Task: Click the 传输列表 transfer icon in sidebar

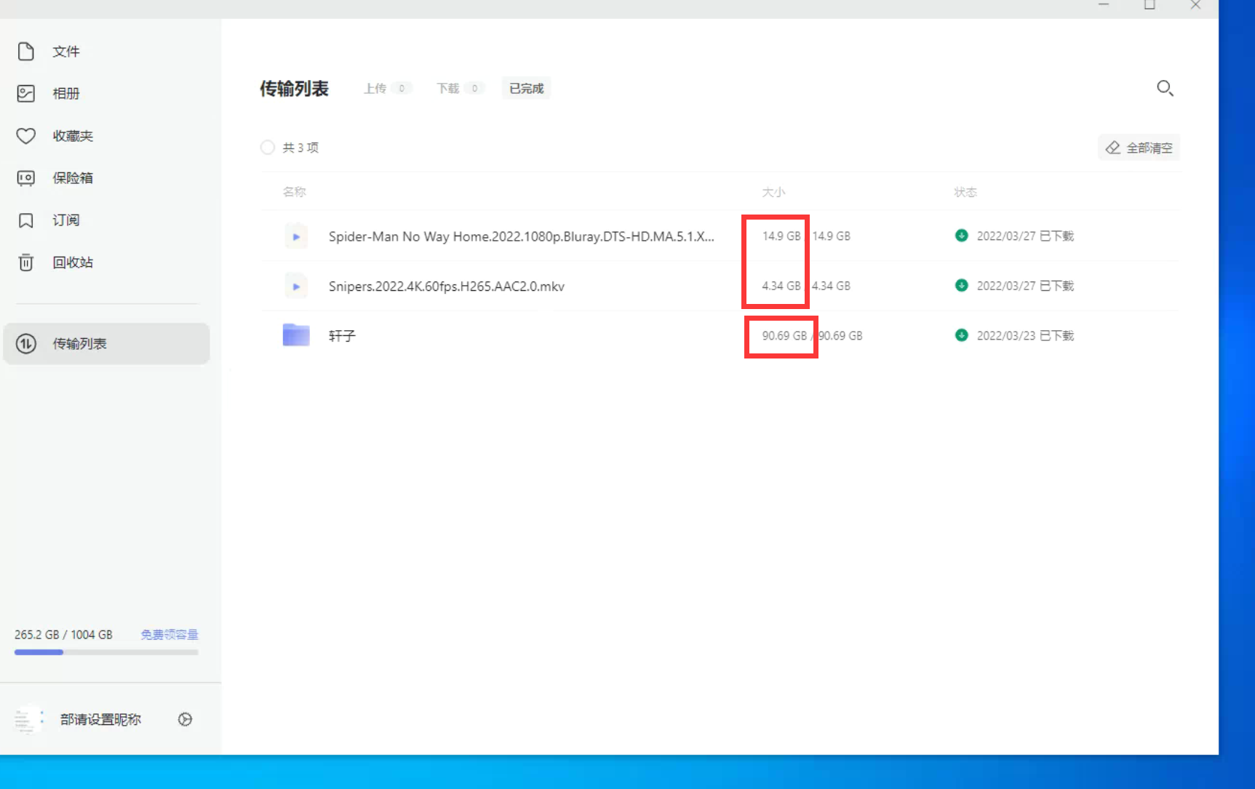Action: pos(26,344)
